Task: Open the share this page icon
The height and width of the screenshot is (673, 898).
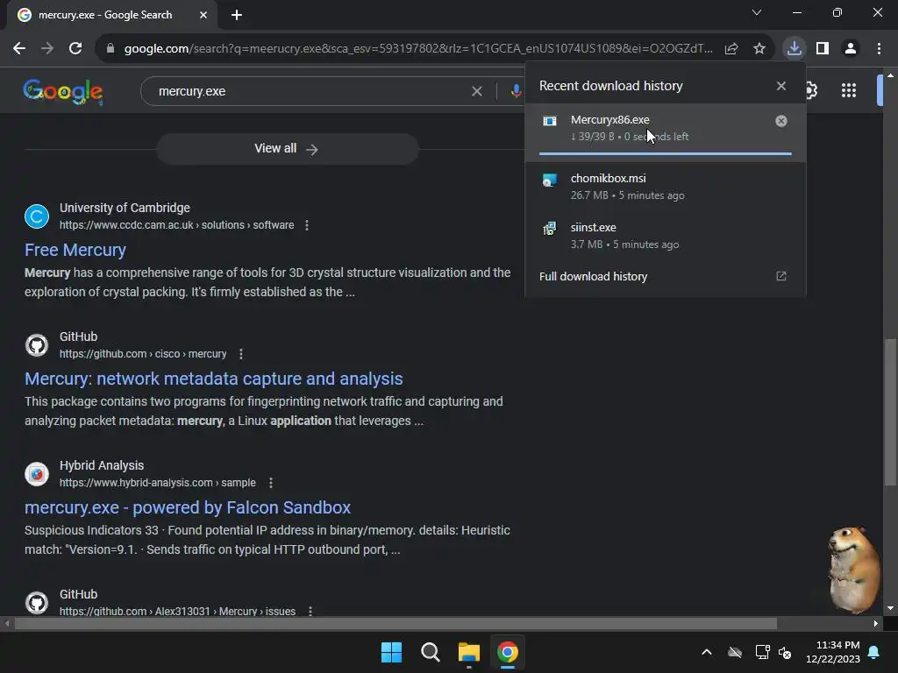Action: [x=731, y=49]
